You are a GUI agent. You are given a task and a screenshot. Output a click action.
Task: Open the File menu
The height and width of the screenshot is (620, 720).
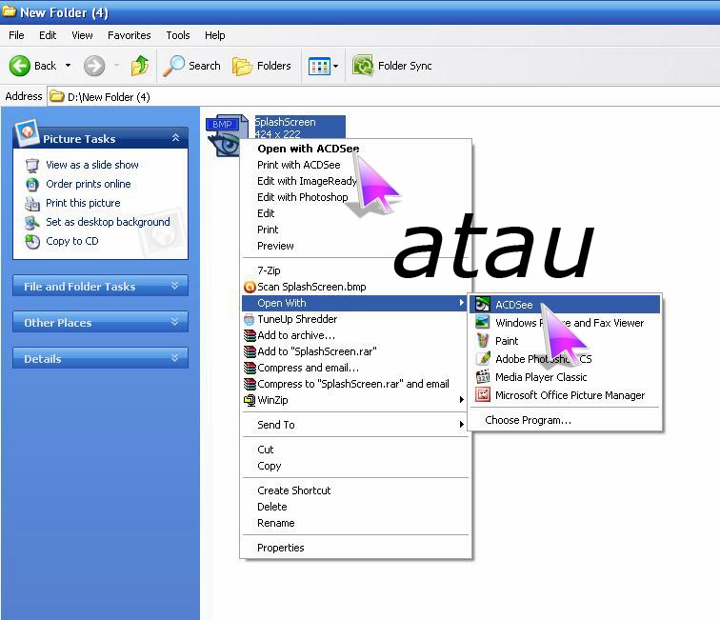[x=16, y=35]
